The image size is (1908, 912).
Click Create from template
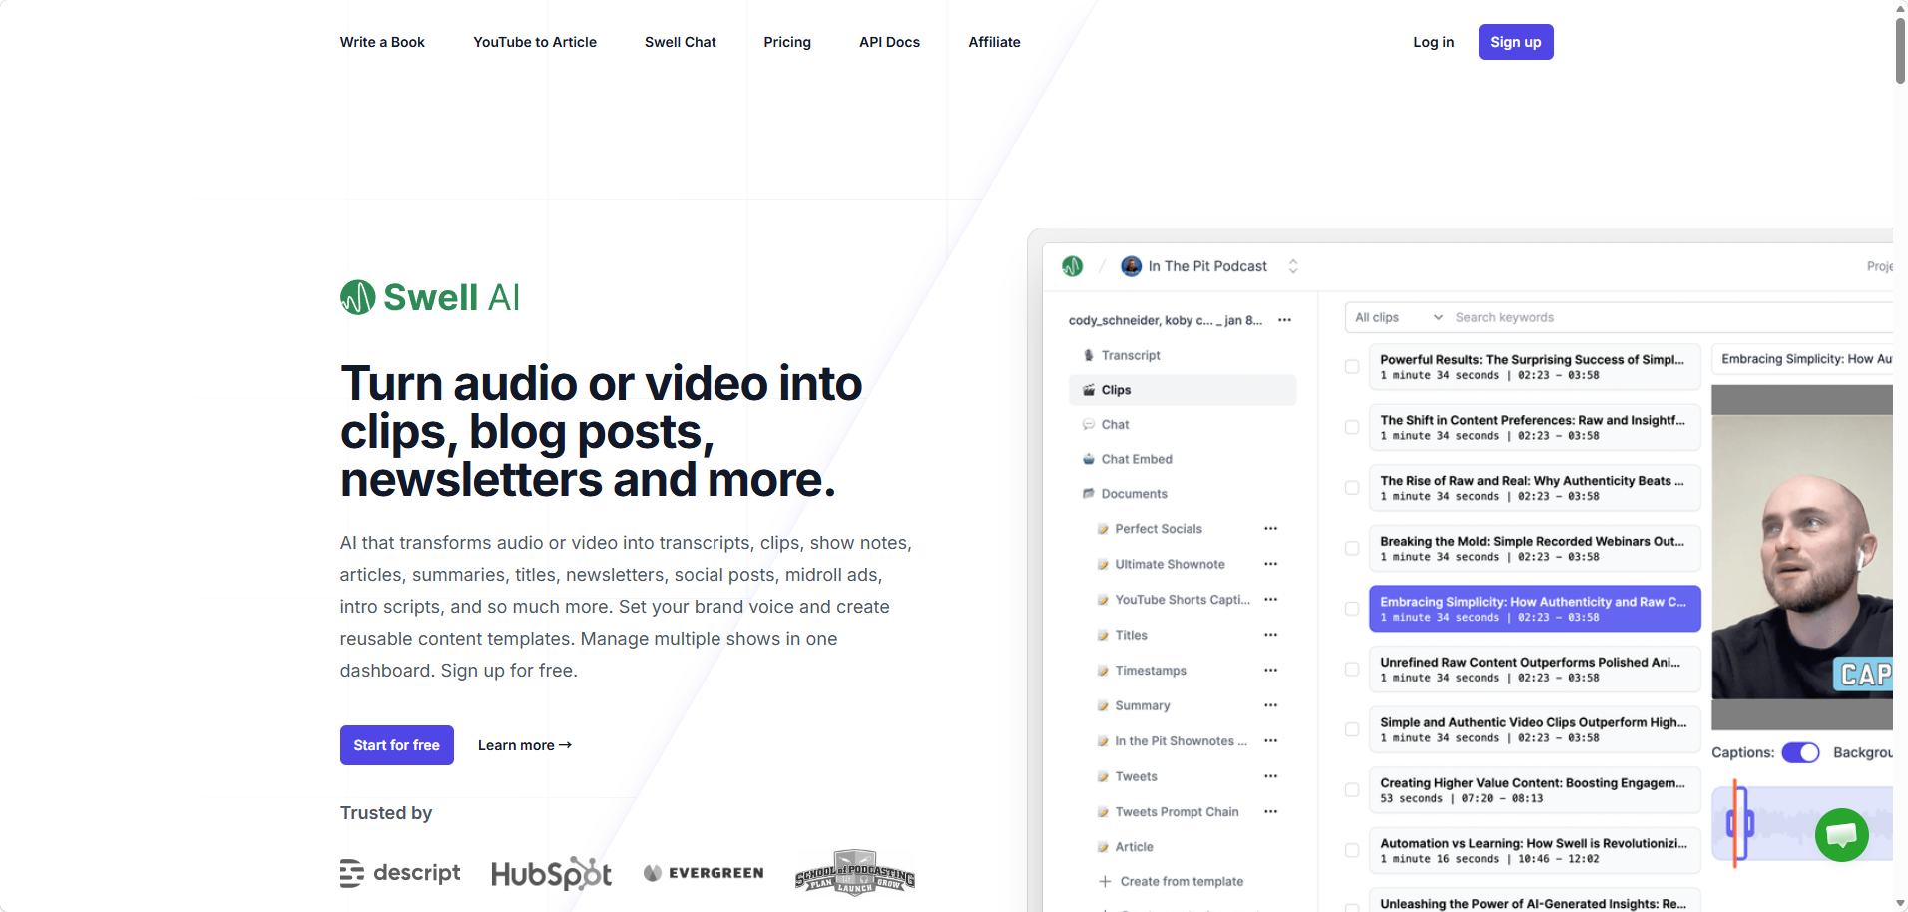(1182, 882)
